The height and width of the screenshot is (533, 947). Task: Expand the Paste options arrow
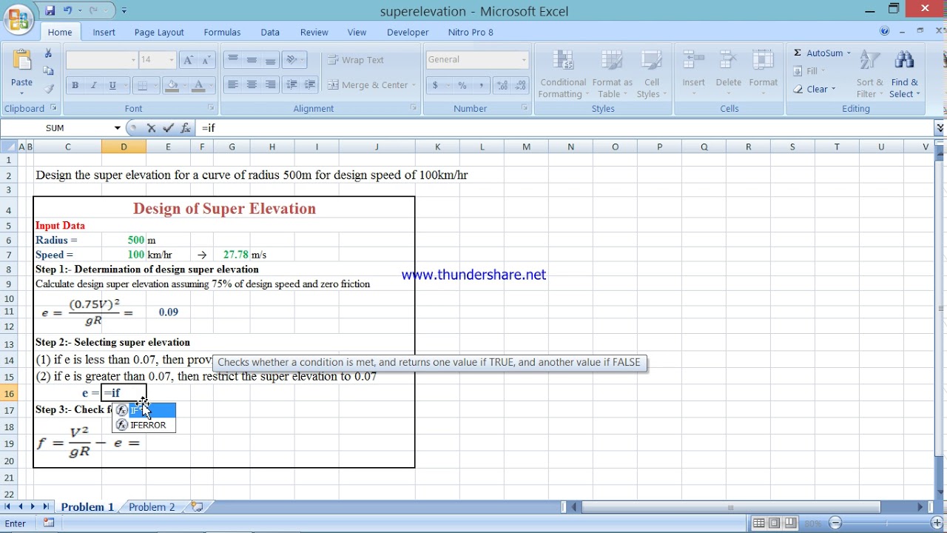[x=21, y=93]
